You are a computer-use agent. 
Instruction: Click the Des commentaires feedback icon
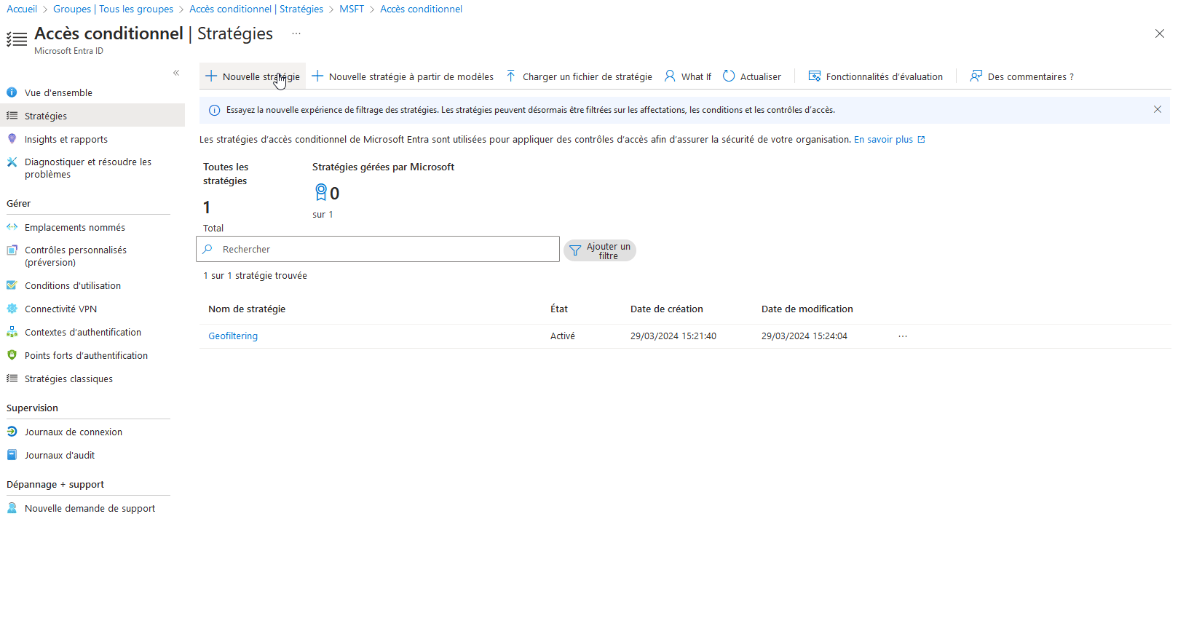coord(976,76)
